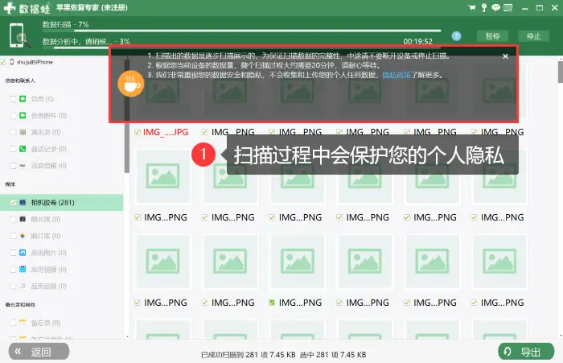Toggle the shu ju的iPhone device checkbox
This screenshot has width=563, height=363.
point(3,62)
